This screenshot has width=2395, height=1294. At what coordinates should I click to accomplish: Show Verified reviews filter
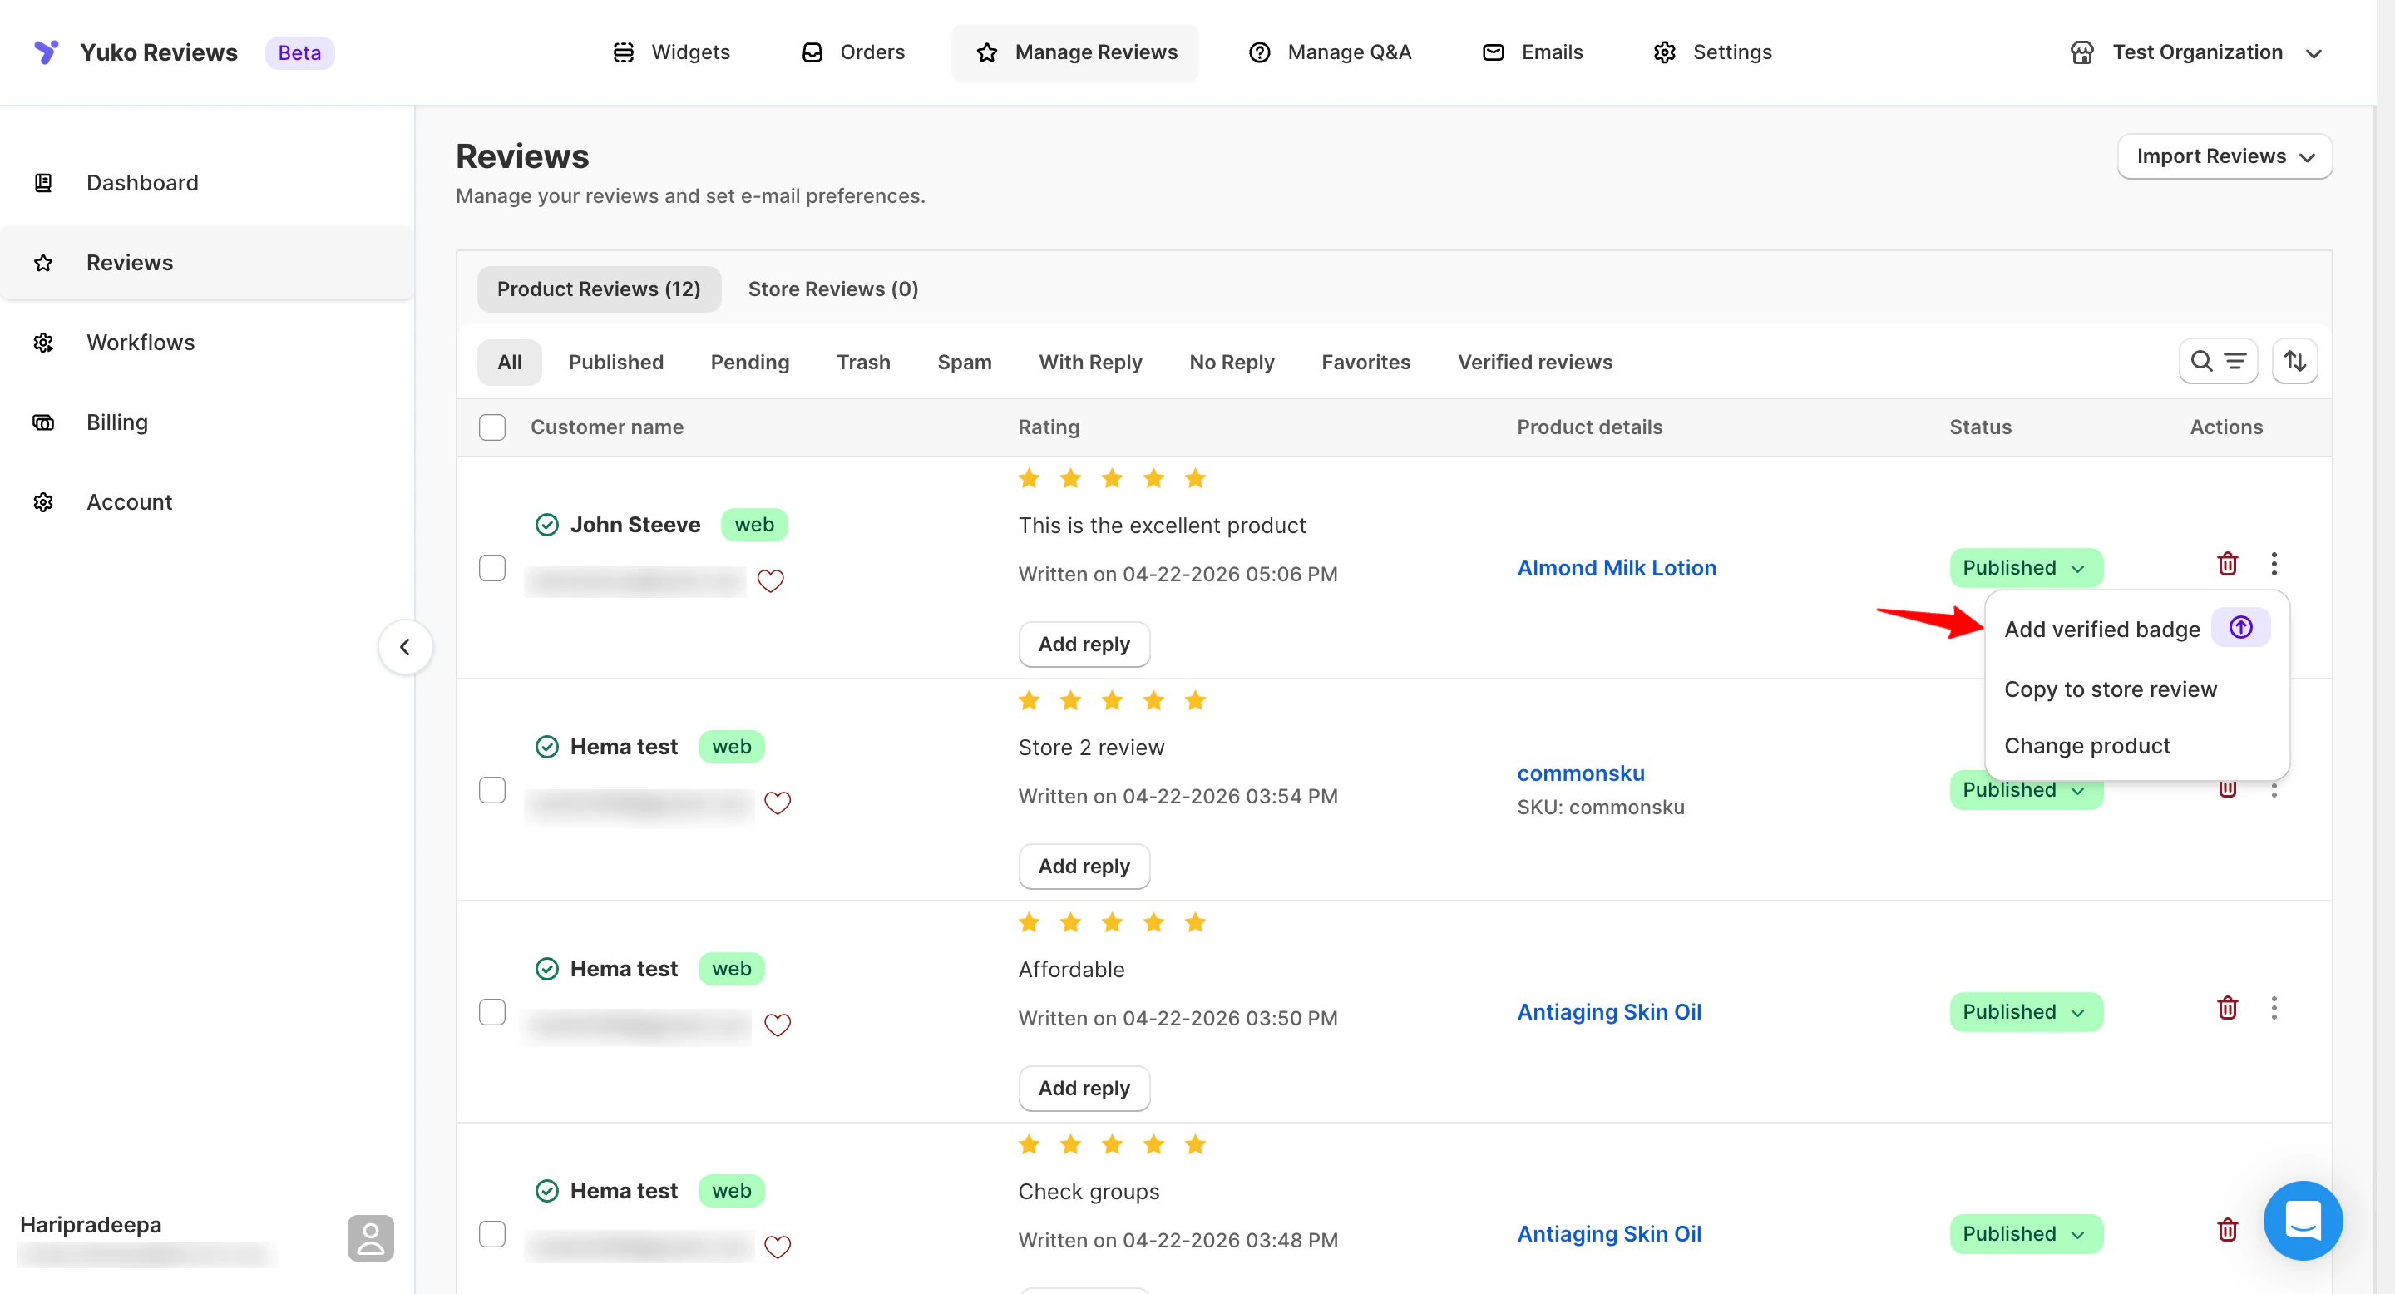[1534, 363]
